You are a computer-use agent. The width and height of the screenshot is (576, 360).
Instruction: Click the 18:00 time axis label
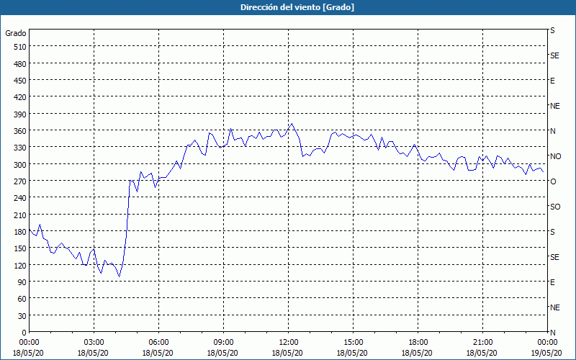[x=418, y=342]
